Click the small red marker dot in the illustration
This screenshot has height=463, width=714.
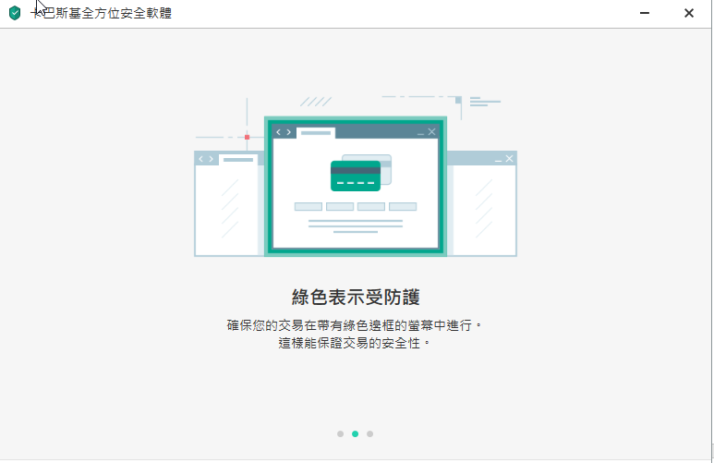pyautogui.click(x=247, y=137)
